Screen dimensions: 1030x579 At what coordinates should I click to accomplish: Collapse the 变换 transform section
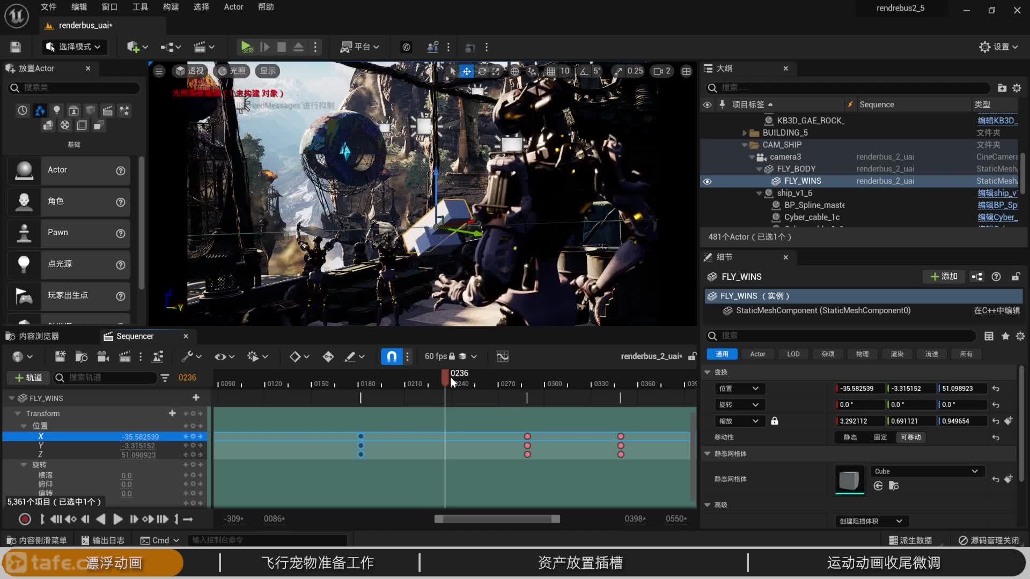pos(708,372)
